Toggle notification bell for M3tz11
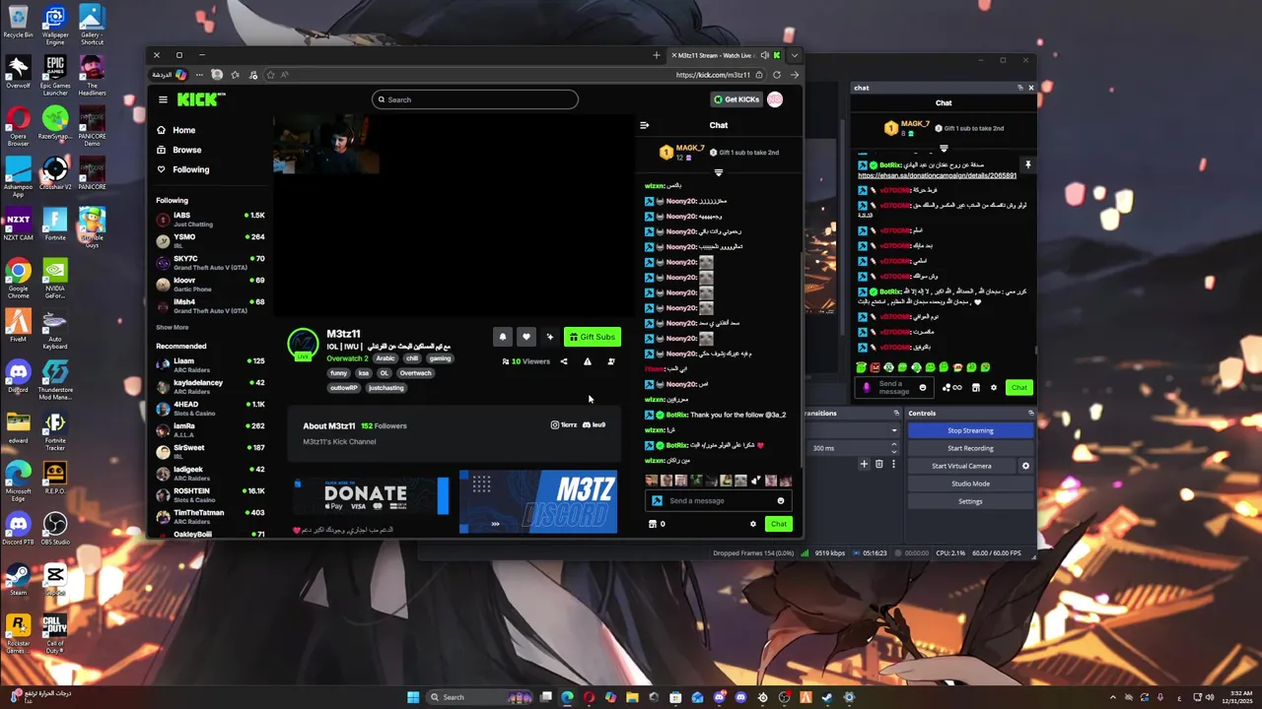Viewport: 1262px width, 709px height. (503, 337)
